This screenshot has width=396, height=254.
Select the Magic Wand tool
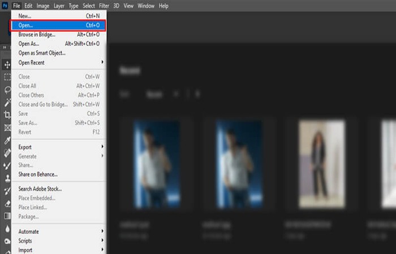coord(7,102)
